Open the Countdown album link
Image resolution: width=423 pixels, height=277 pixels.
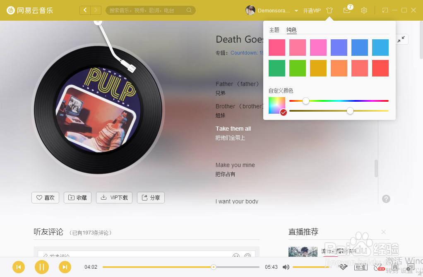[247, 53]
